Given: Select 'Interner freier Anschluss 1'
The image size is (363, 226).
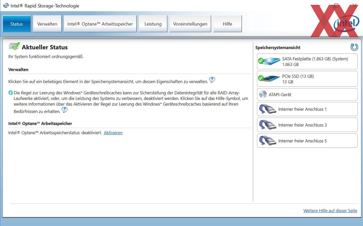Looking at the screenshot, I should coord(307,109).
